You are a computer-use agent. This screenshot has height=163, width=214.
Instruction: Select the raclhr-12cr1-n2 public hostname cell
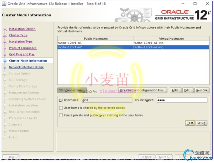95,47
